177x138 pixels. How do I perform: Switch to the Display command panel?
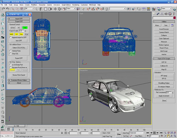(170, 14)
